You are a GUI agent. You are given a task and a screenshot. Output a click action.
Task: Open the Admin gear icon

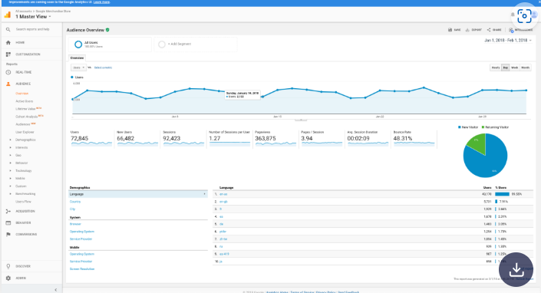point(8,278)
